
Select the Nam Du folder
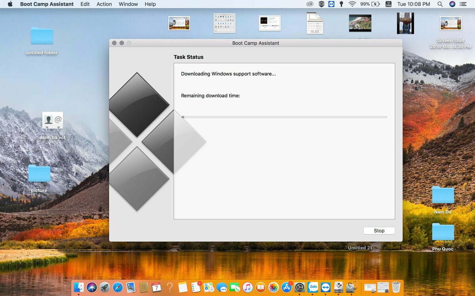point(443,200)
